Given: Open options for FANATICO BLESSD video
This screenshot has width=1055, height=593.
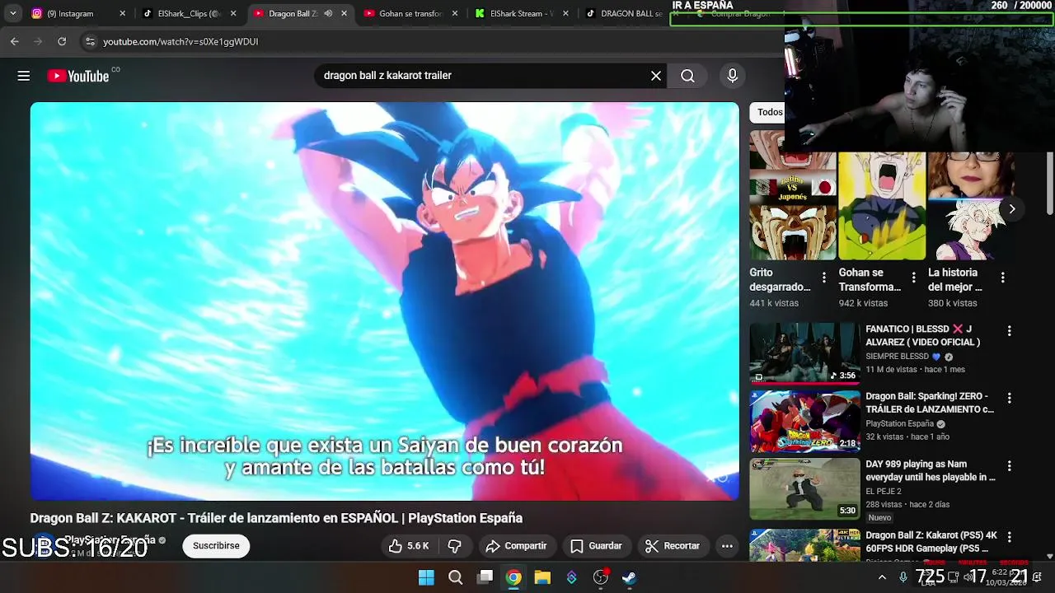Looking at the screenshot, I should pyautogui.click(x=1009, y=331).
